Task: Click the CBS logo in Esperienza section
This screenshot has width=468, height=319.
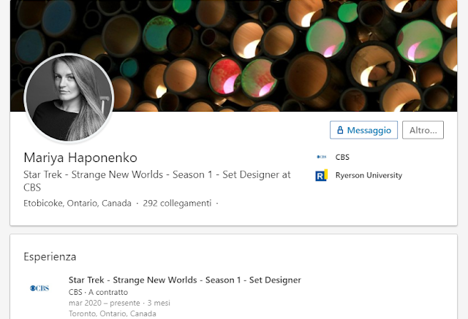Action: [39, 288]
